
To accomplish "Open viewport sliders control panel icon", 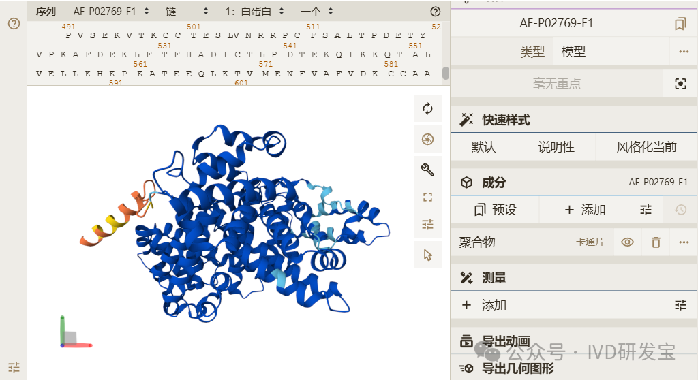I will click(427, 224).
